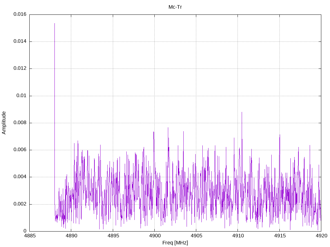Click the 4895 x-axis tick label
Screen dimensions: 330x247
click(x=113, y=236)
